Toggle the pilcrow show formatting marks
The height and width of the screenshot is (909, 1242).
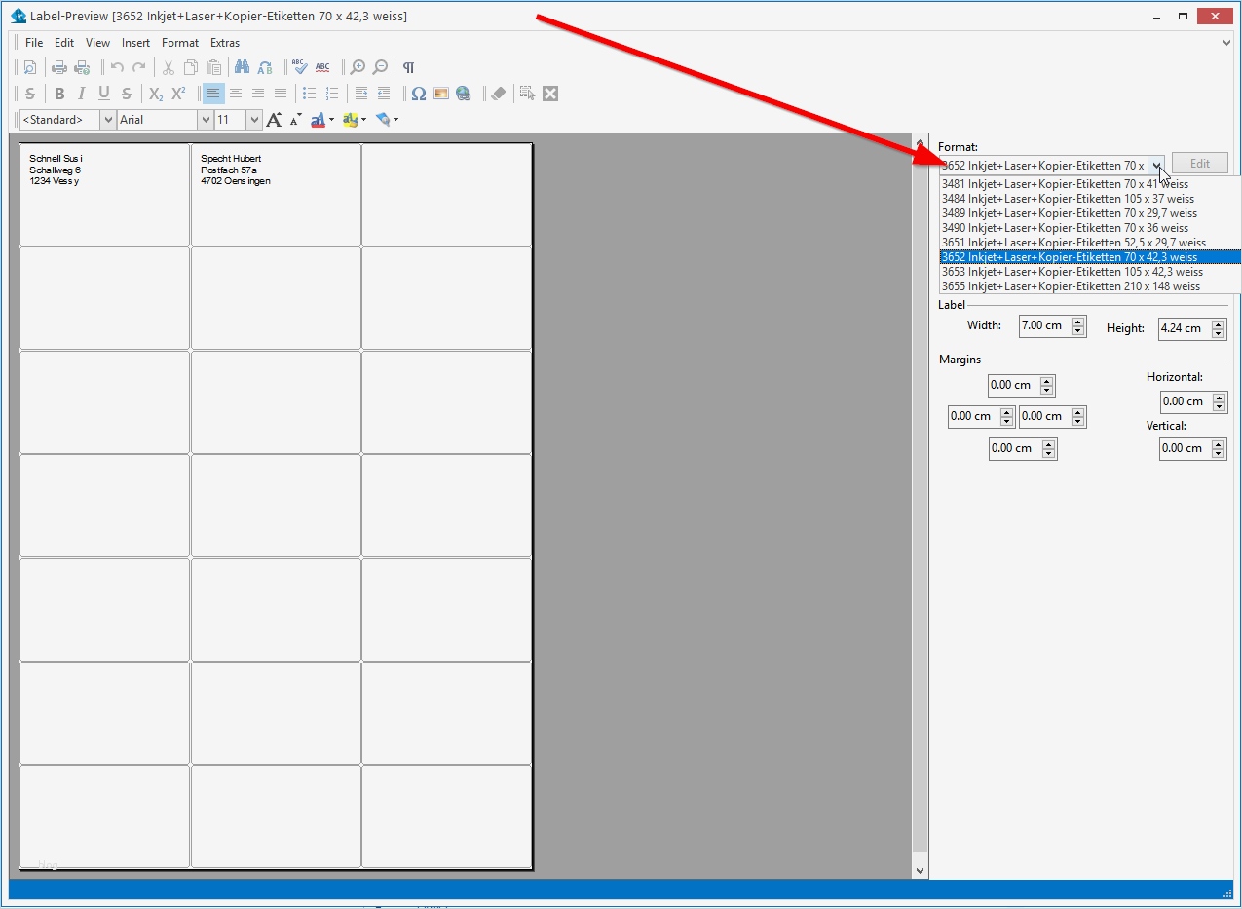pos(408,67)
